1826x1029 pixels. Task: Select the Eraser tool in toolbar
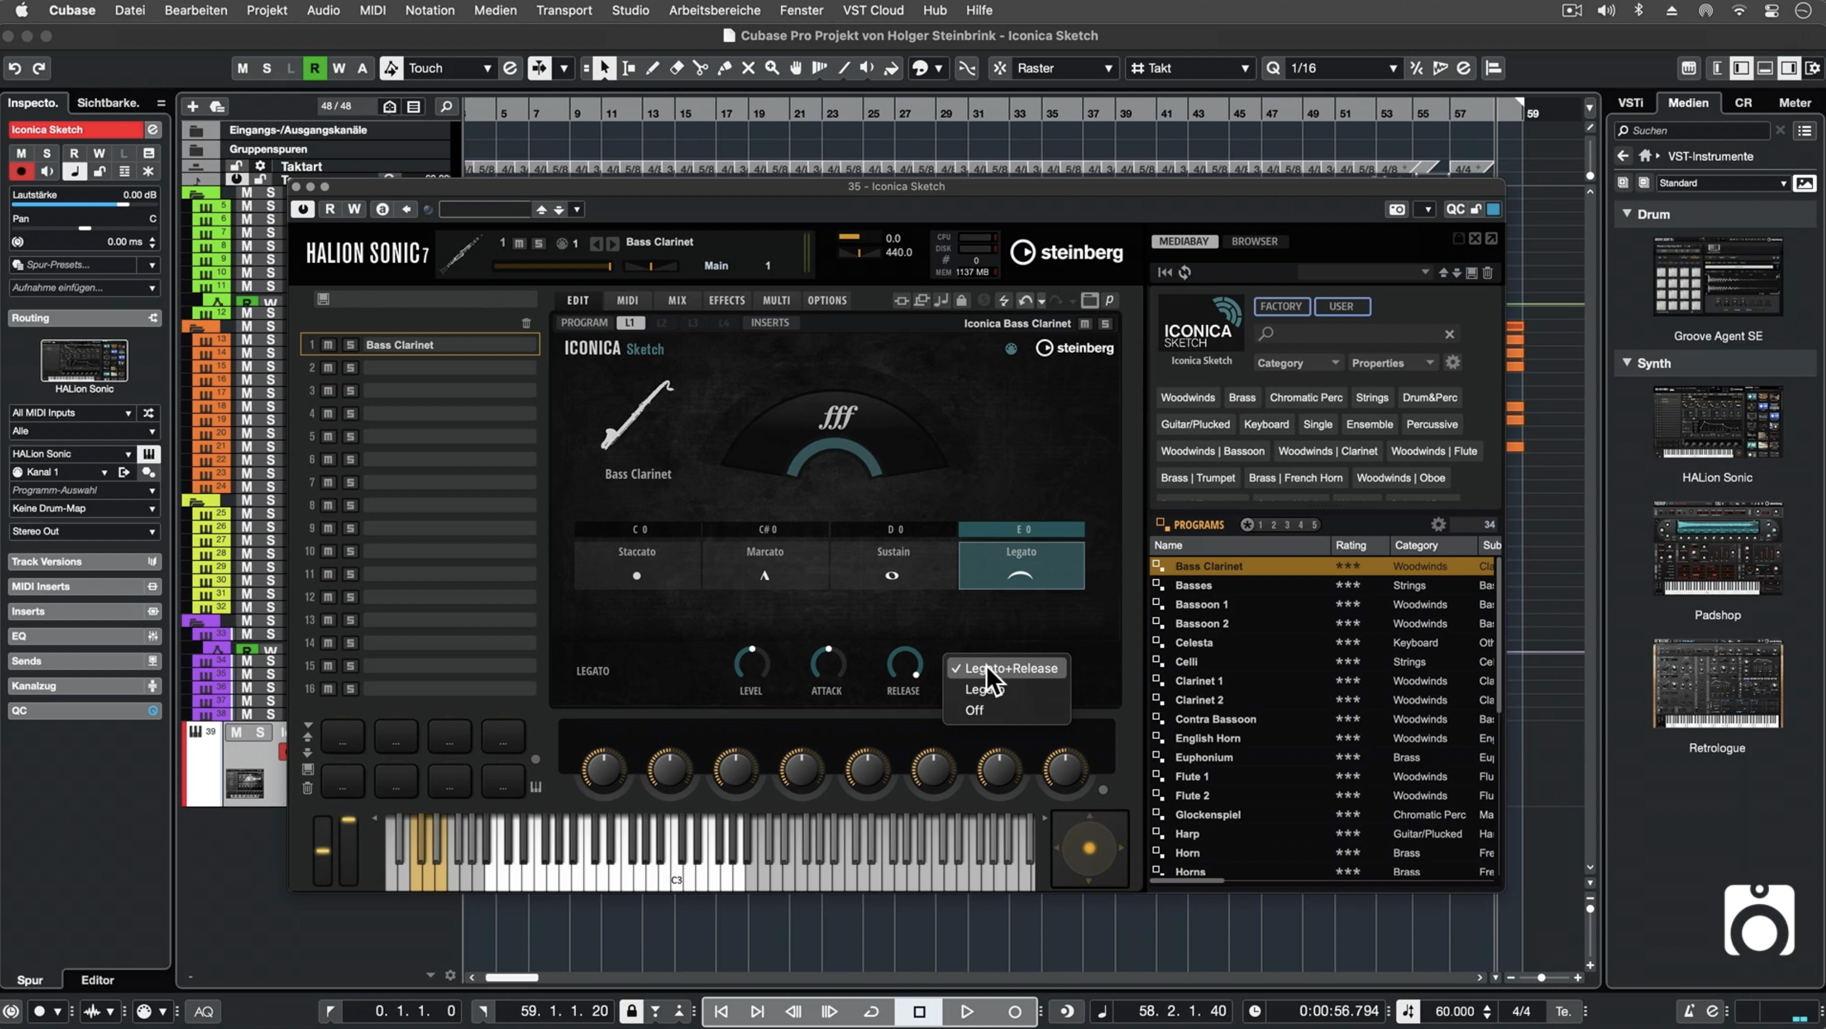tap(676, 68)
